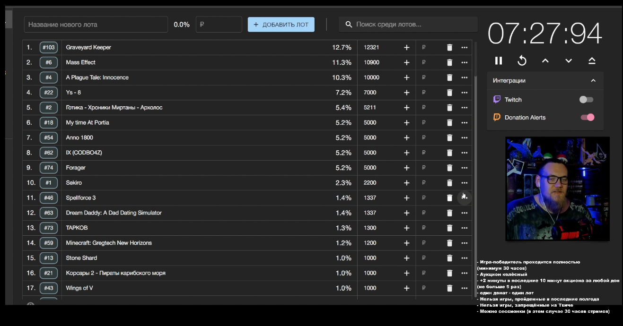
Task: Focus the Название нового лота field
Action: tap(96, 25)
